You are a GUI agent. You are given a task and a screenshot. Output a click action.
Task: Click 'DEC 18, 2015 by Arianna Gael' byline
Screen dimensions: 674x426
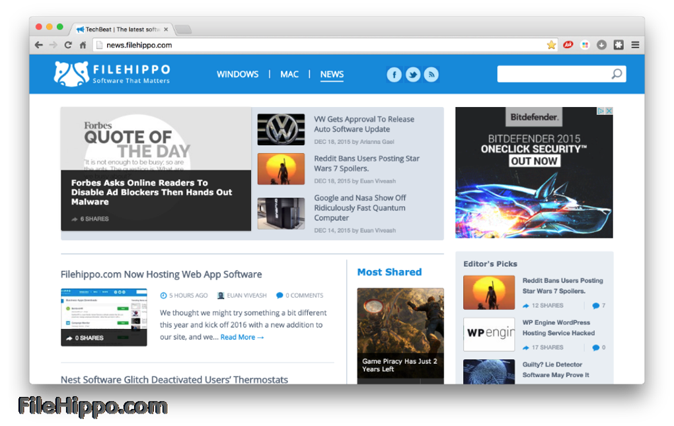(354, 142)
